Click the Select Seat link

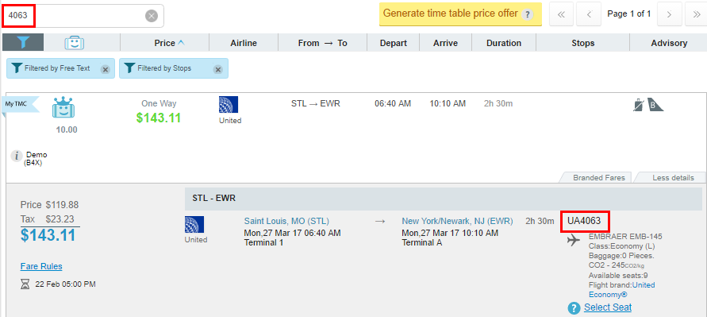tap(608, 307)
